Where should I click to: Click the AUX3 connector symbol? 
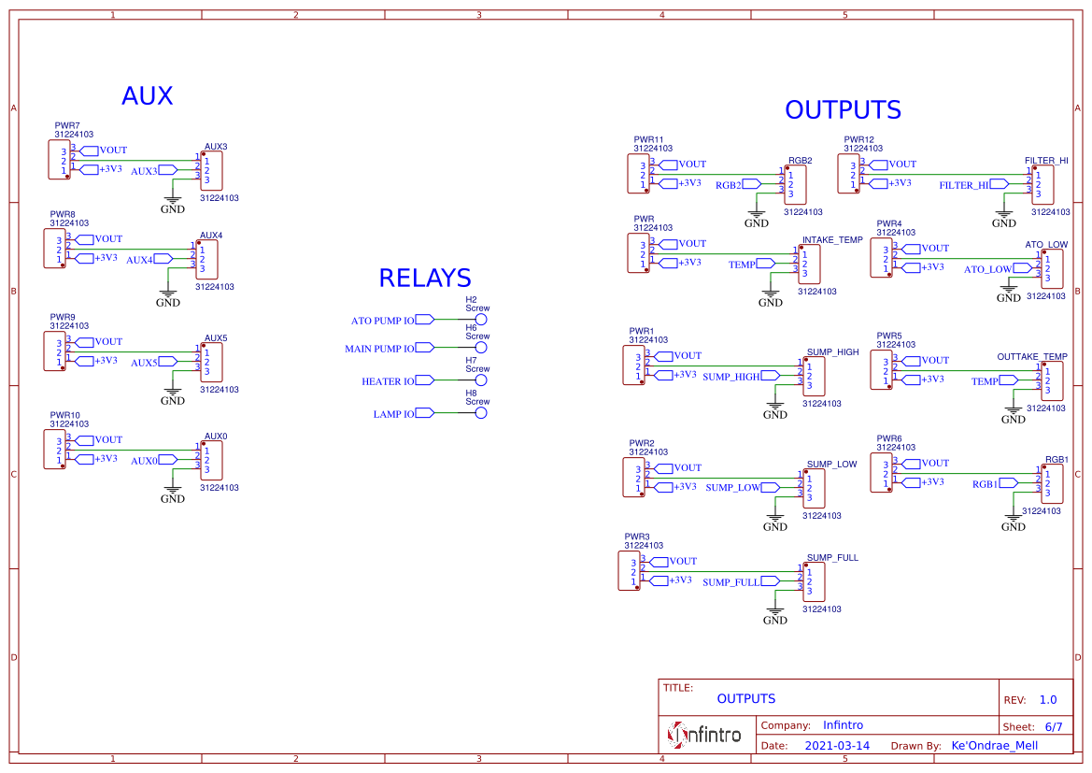point(211,171)
